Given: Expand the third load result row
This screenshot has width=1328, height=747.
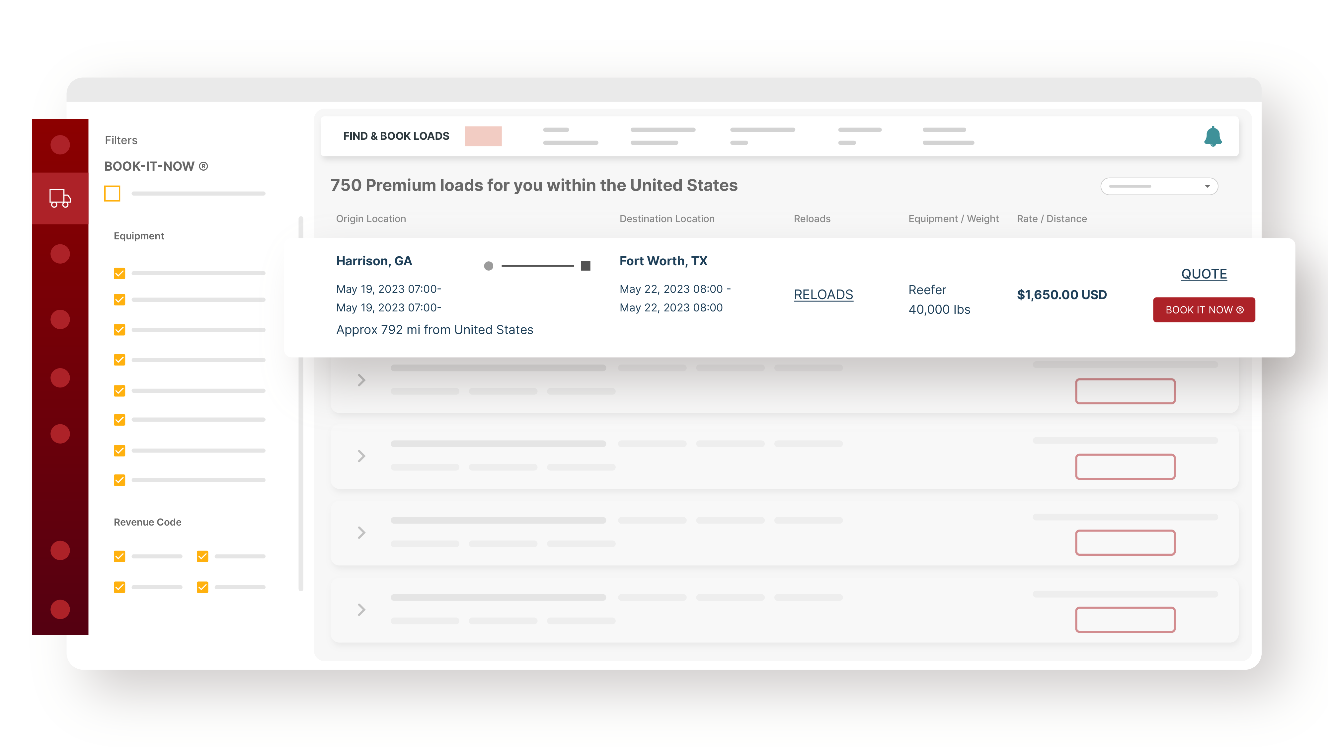Looking at the screenshot, I should tap(362, 533).
